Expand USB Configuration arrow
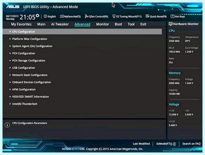 10,68
